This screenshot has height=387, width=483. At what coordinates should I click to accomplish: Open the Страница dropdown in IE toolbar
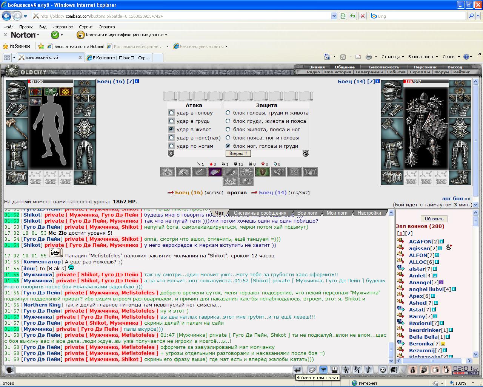(392, 57)
